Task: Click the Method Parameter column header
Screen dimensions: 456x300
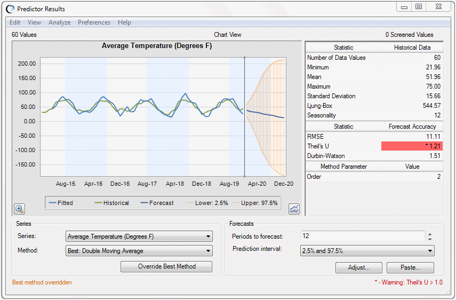Action: 343,167
